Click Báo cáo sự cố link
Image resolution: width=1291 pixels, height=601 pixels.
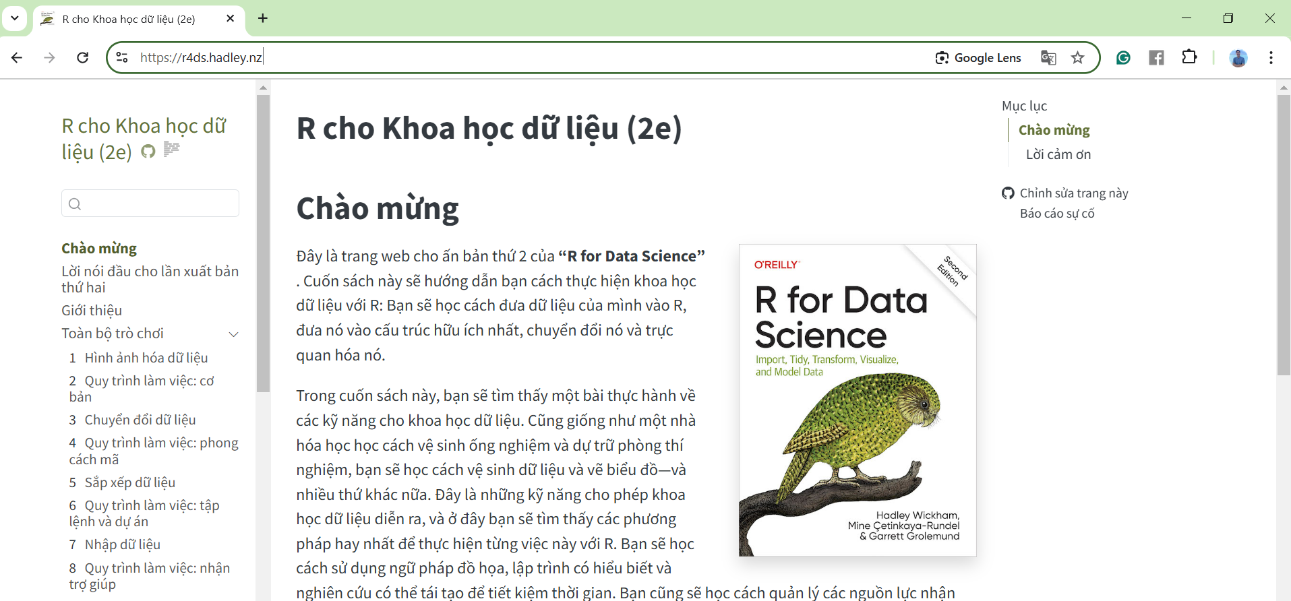pos(1057,214)
